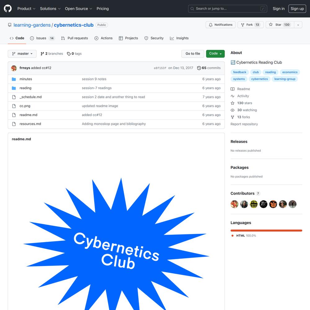The image size is (310, 310).
Task: Open the green Code dropdown button
Action: 215,54
